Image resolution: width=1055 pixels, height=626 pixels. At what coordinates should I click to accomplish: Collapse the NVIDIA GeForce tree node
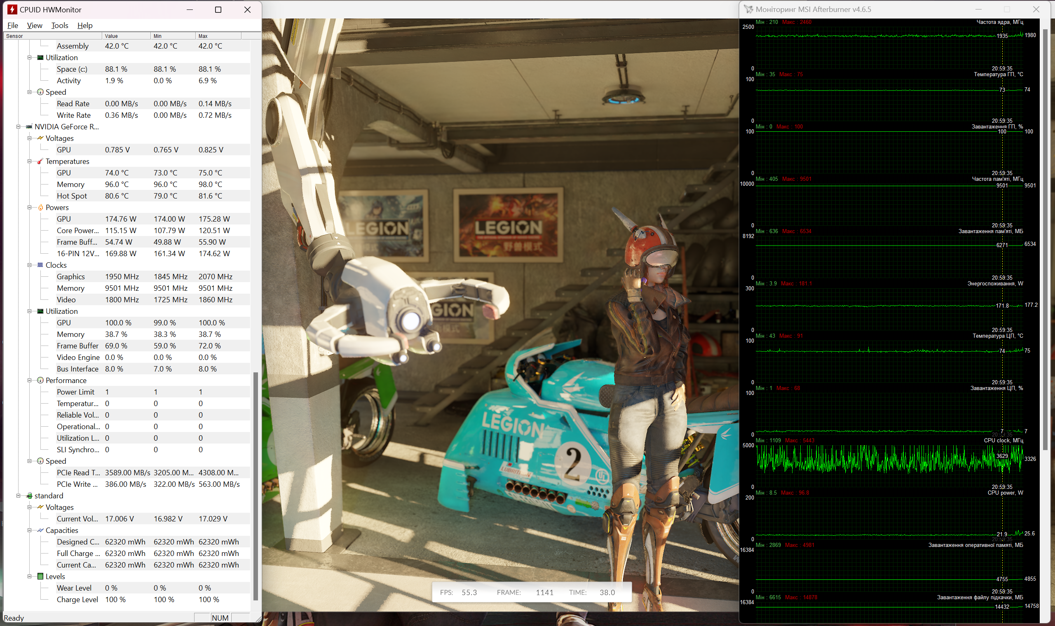coord(18,126)
